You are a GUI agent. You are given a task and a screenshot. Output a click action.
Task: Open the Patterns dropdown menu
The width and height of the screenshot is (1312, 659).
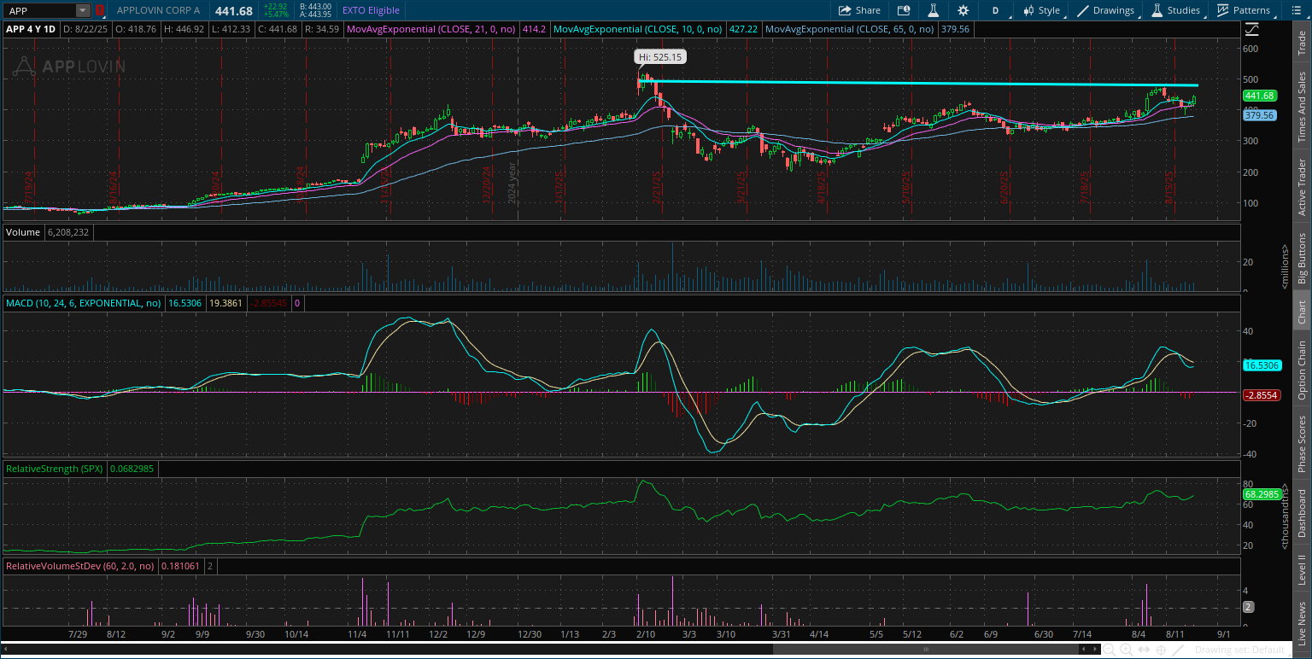[1245, 10]
